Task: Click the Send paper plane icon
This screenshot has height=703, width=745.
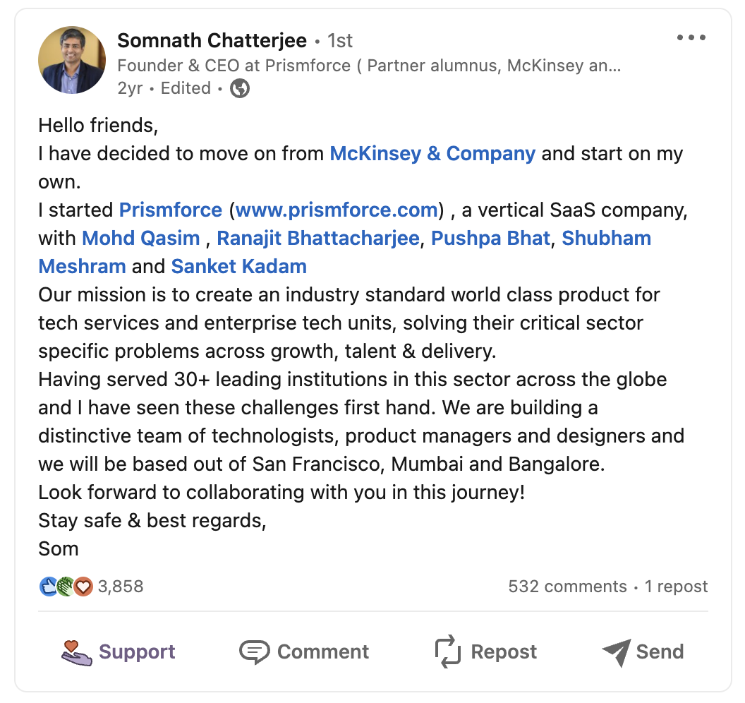Action: (617, 651)
